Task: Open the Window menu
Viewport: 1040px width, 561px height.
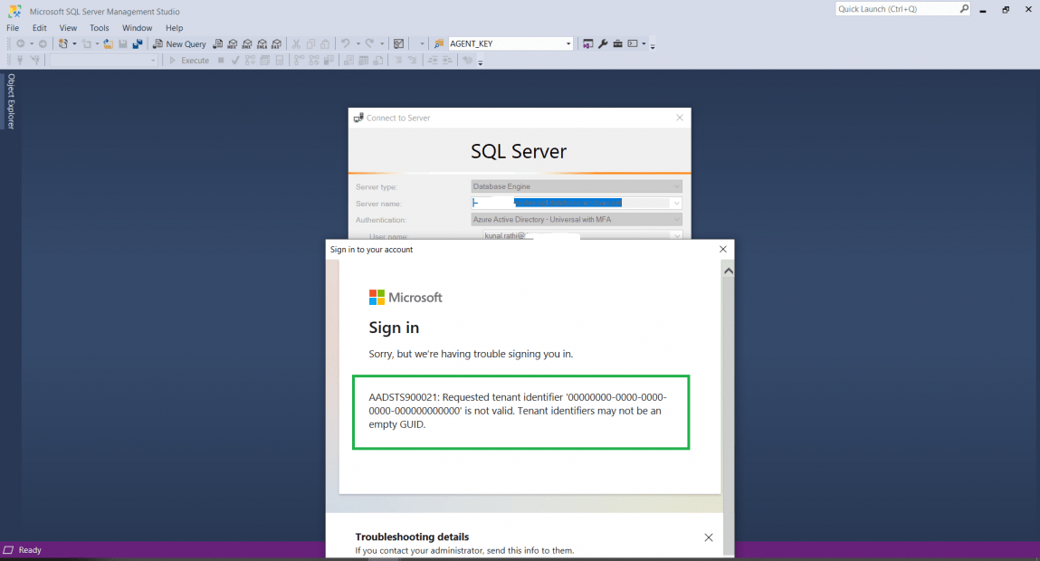Action: pyautogui.click(x=138, y=28)
